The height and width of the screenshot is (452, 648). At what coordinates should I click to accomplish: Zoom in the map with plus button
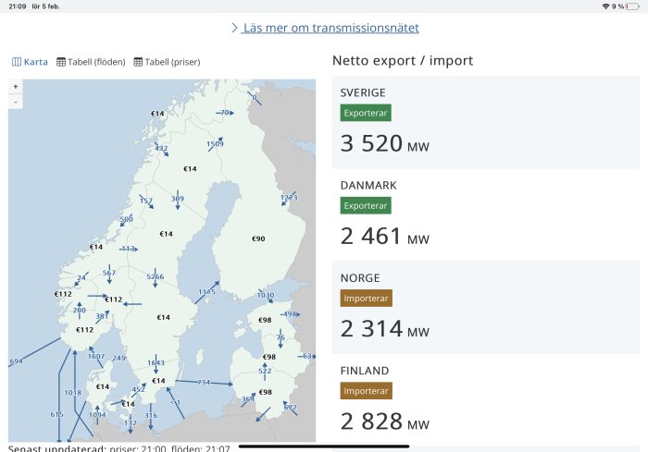coord(16,86)
